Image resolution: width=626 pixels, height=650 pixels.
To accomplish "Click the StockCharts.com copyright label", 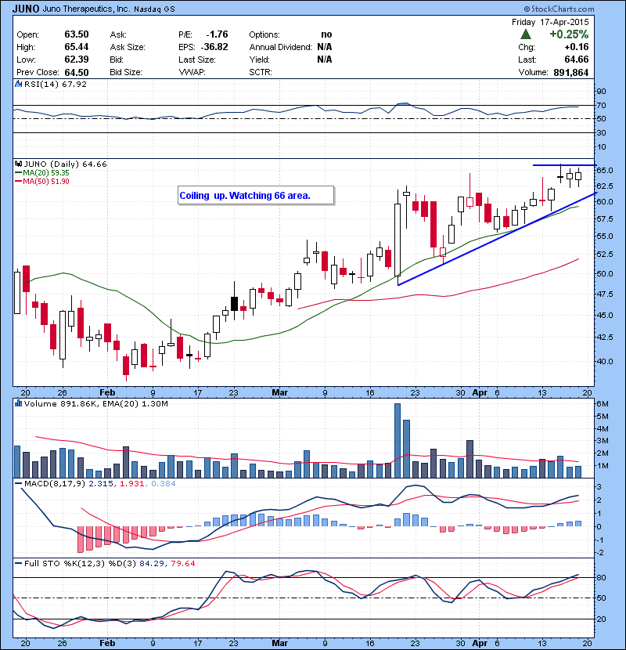I will [559, 9].
